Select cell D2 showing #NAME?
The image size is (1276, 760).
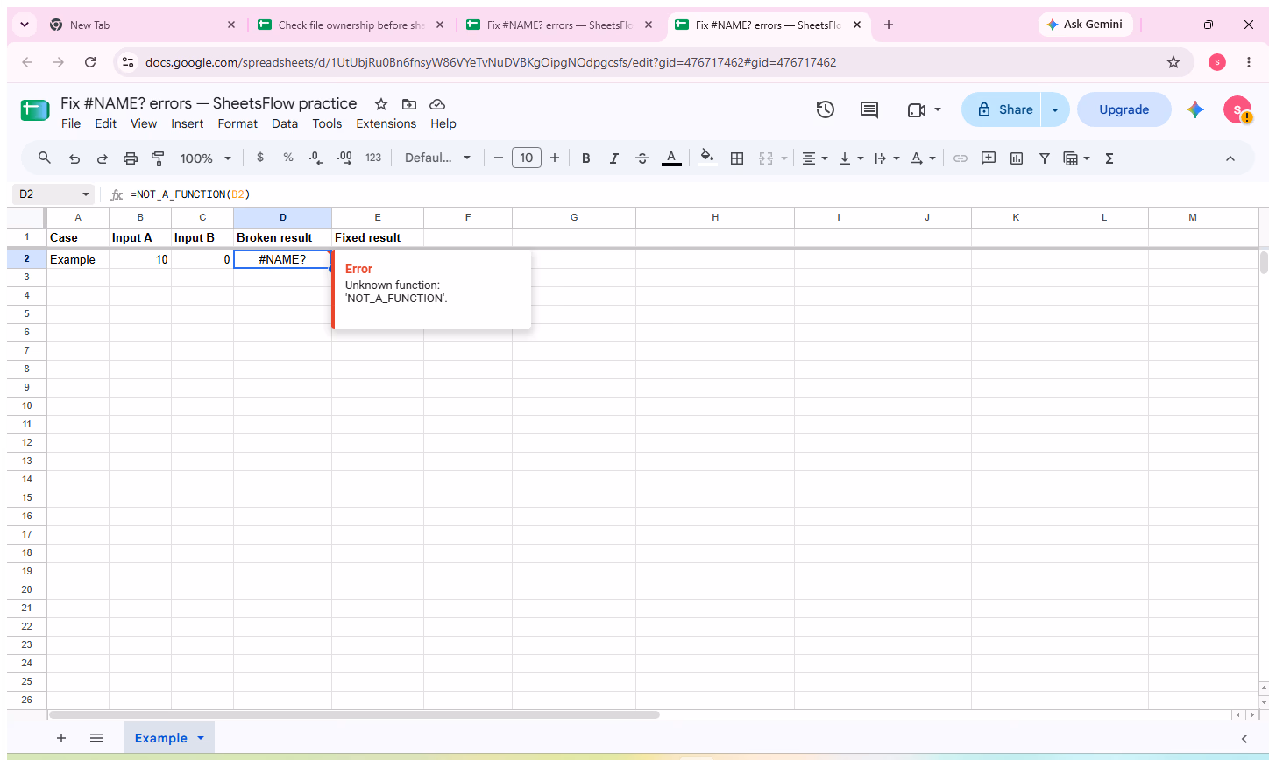(282, 259)
